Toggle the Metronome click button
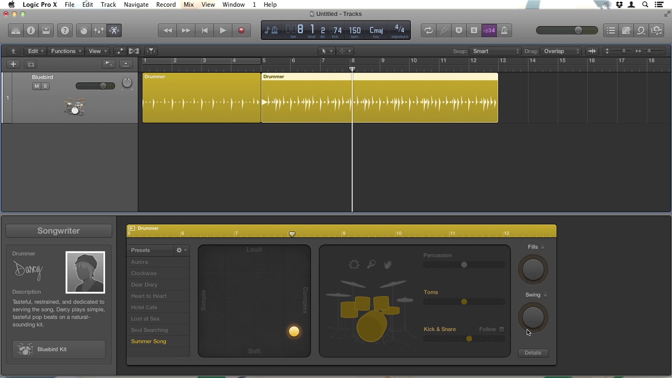672x378 pixels. [x=504, y=30]
